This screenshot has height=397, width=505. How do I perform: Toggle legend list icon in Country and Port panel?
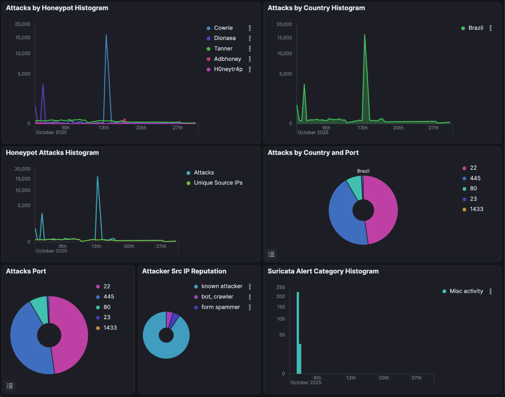[272, 254]
